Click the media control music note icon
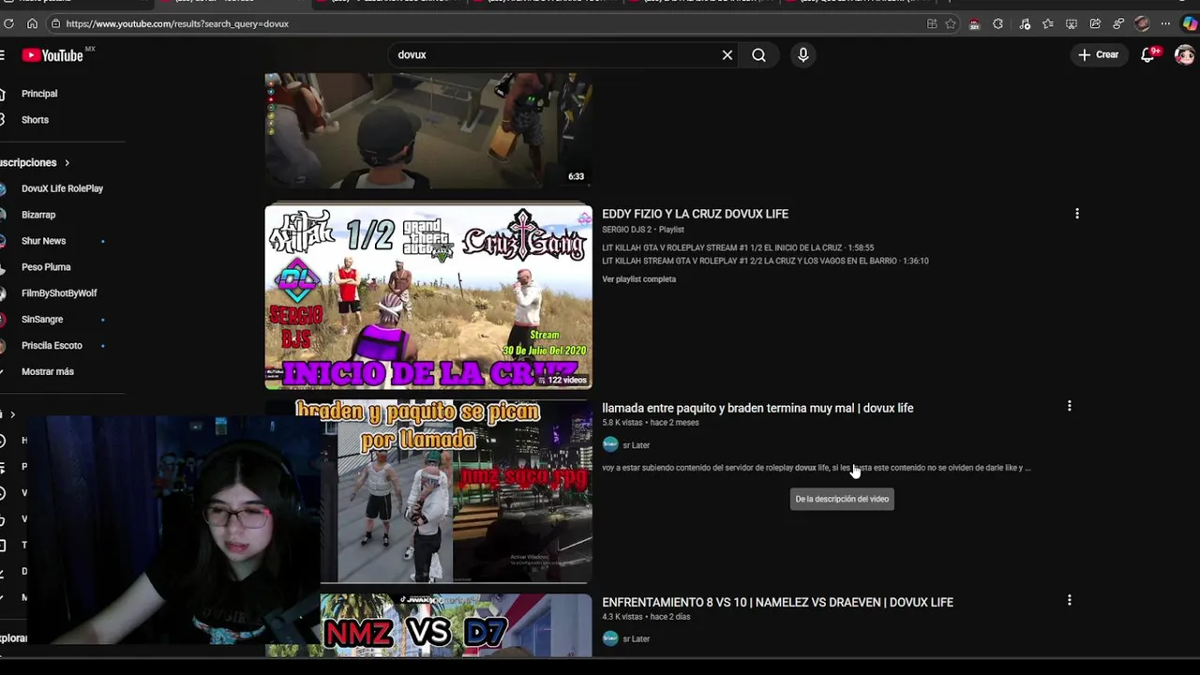This screenshot has height=675, width=1200. (1024, 23)
